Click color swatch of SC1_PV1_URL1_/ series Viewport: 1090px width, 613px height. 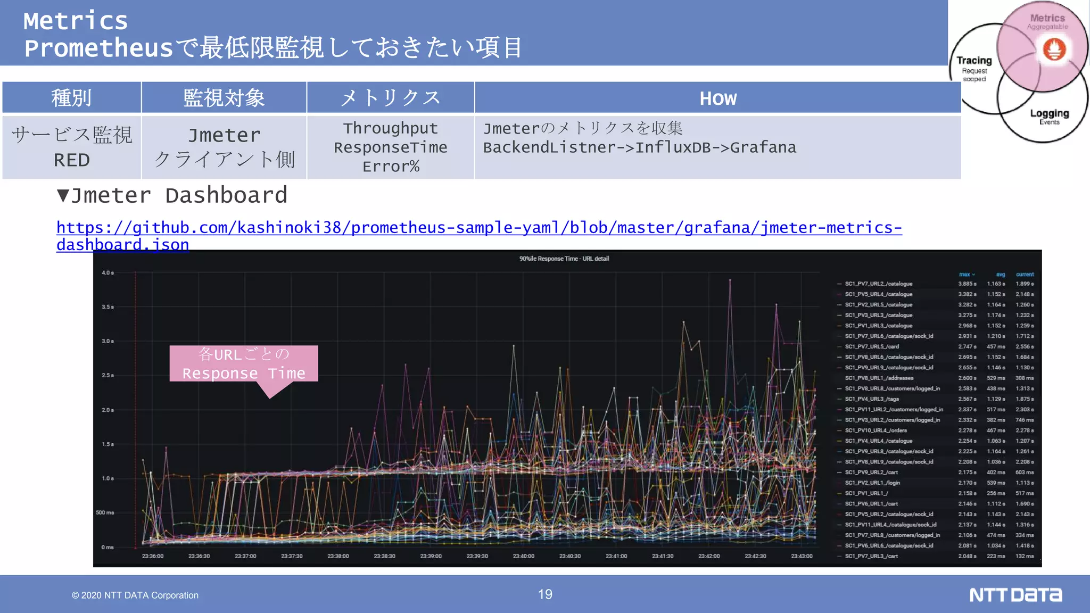pyautogui.click(x=839, y=493)
